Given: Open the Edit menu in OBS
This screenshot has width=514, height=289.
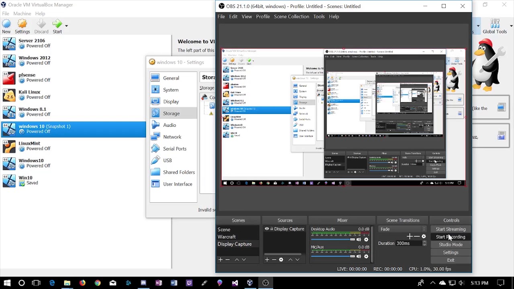Looking at the screenshot, I should click(233, 16).
